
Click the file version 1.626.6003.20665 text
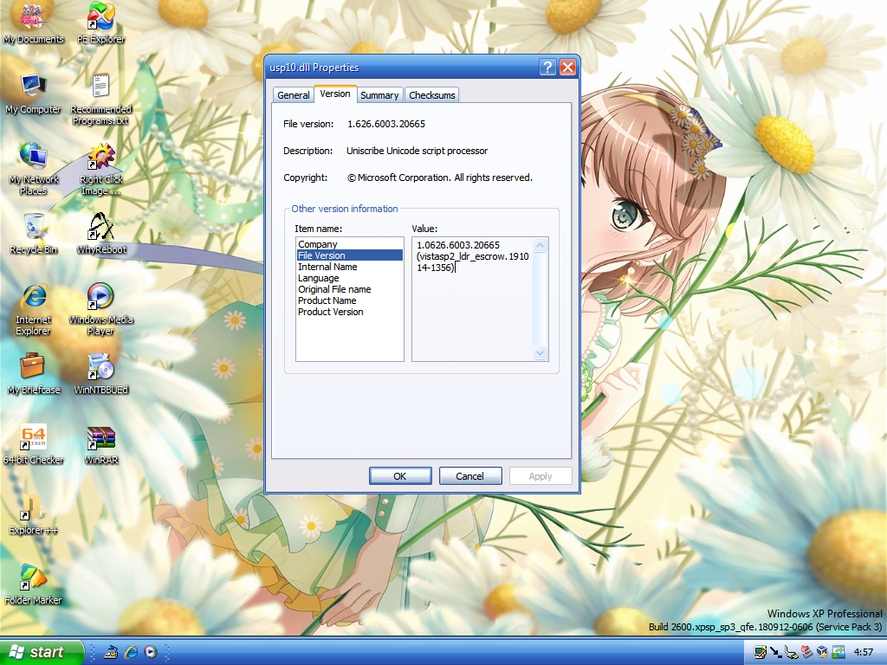[x=386, y=124]
